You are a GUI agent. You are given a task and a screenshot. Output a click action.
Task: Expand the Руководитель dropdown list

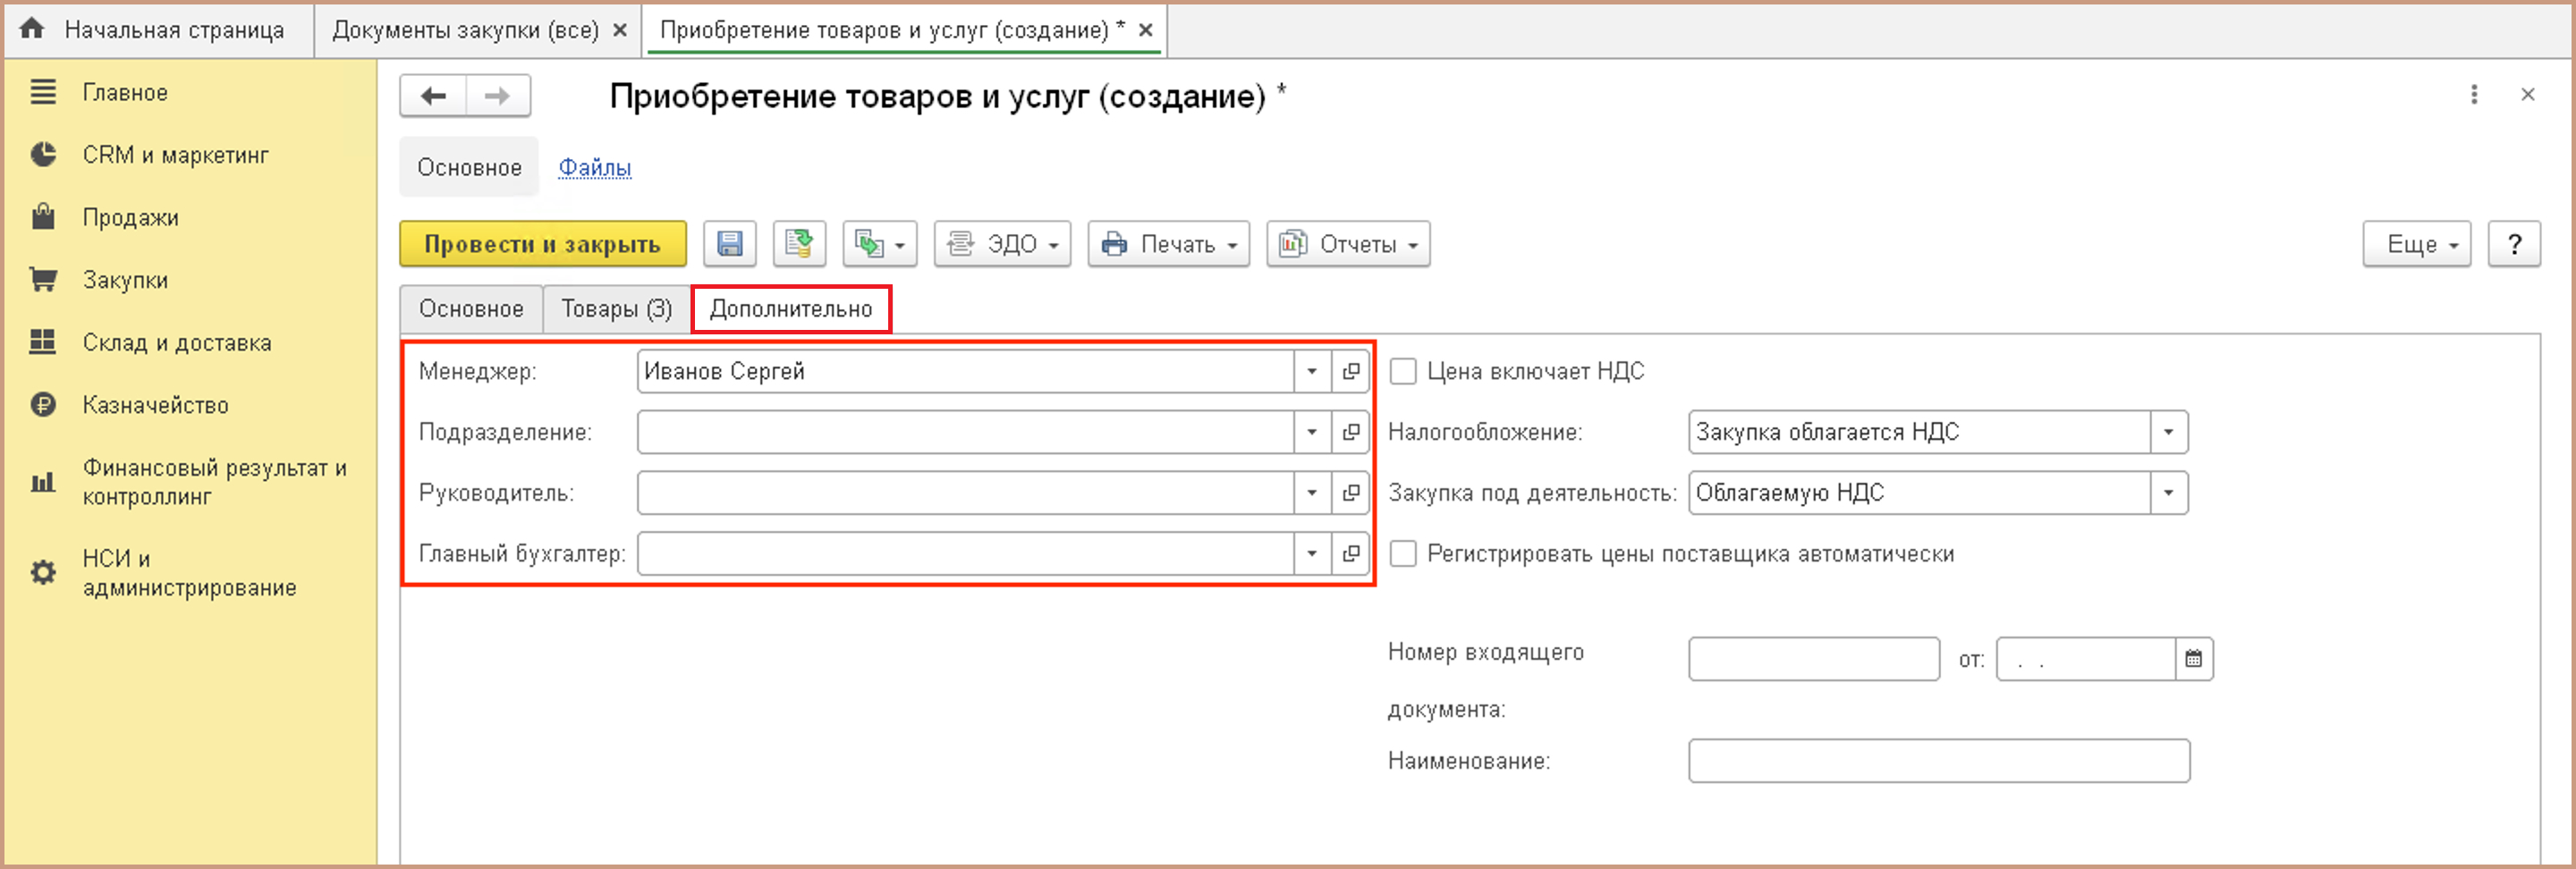(x=1312, y=493)
